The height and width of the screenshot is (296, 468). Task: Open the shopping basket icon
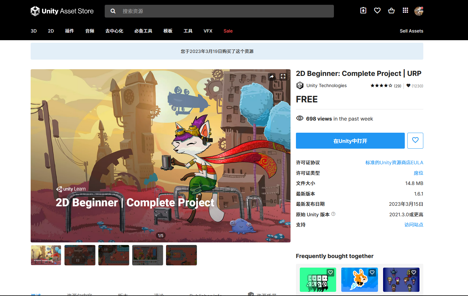pos(391,11)
